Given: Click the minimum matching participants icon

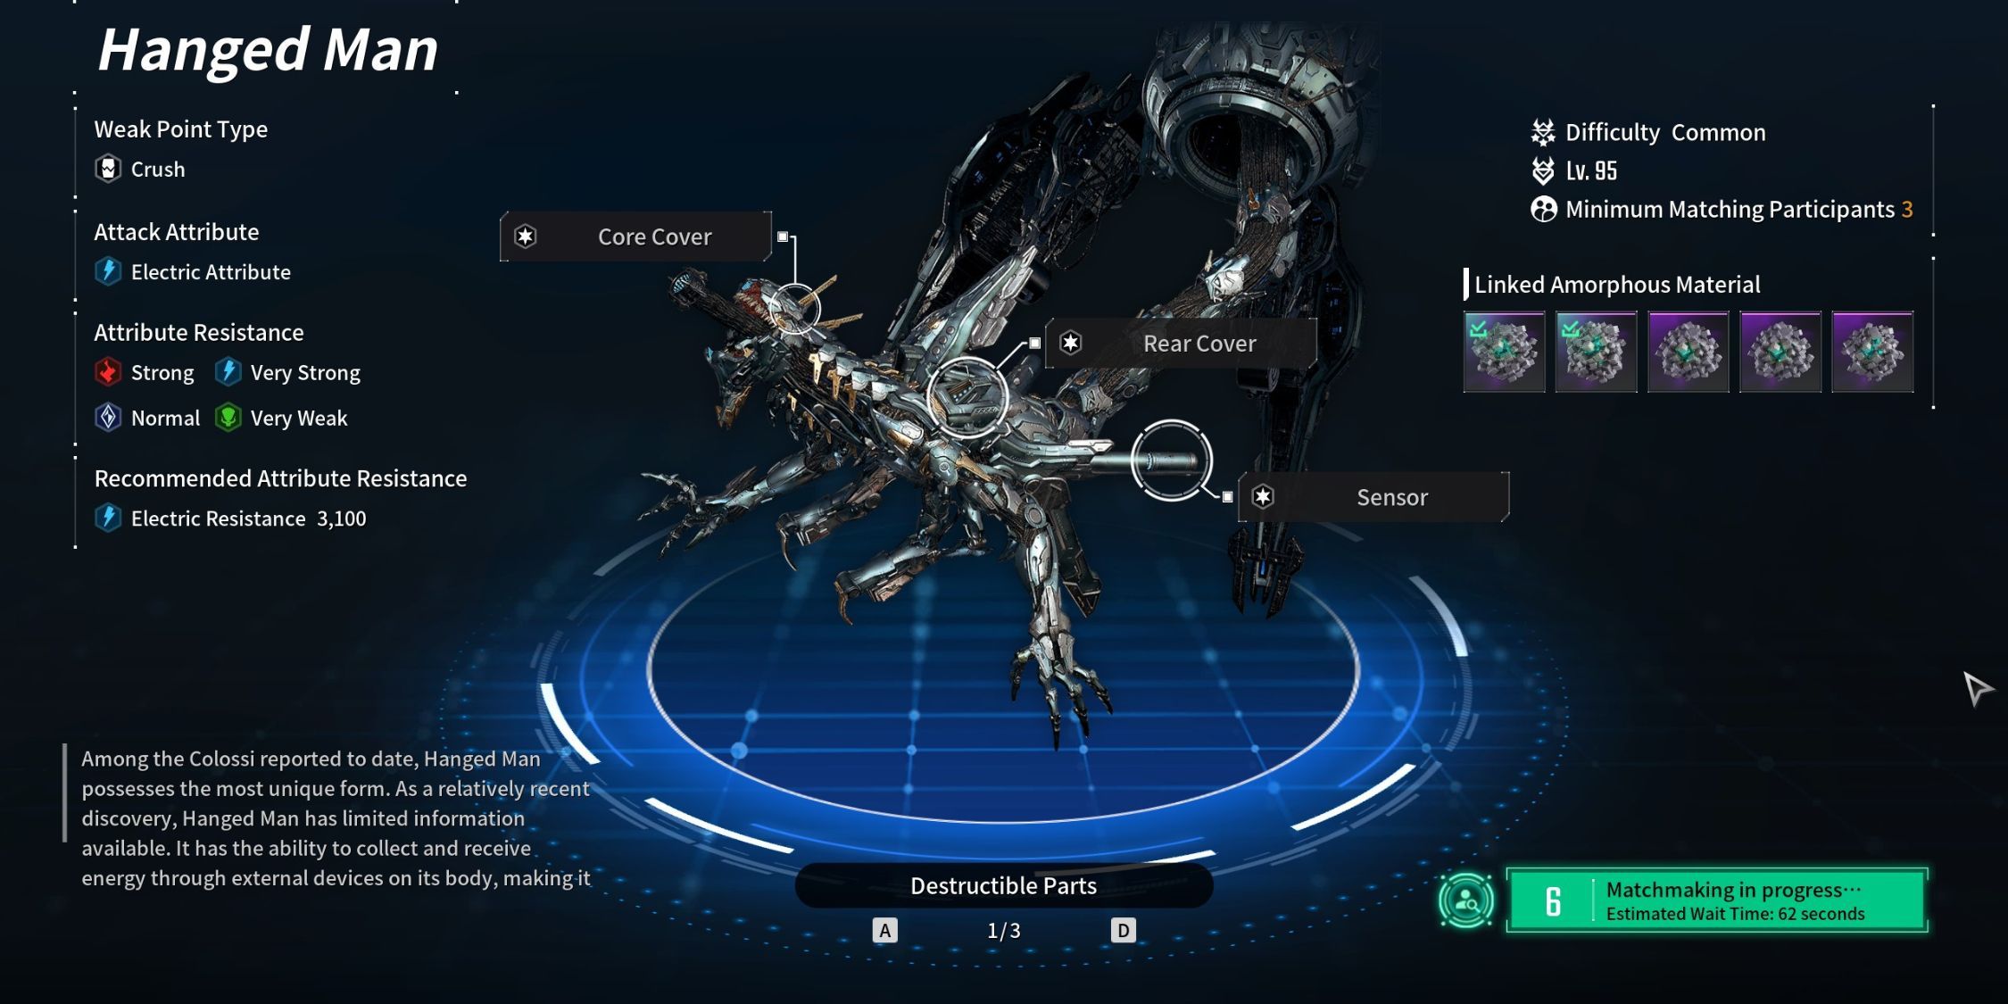Looking at the screenshot, I should (1543, 209).
